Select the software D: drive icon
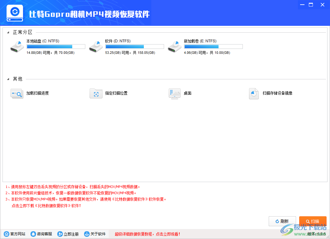 click(96, 47)
